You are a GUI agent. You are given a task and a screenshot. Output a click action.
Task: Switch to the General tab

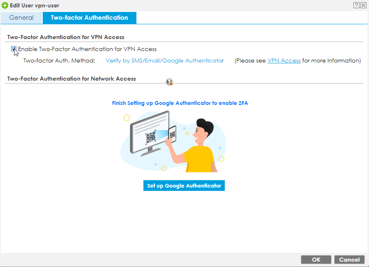(21, 18)
